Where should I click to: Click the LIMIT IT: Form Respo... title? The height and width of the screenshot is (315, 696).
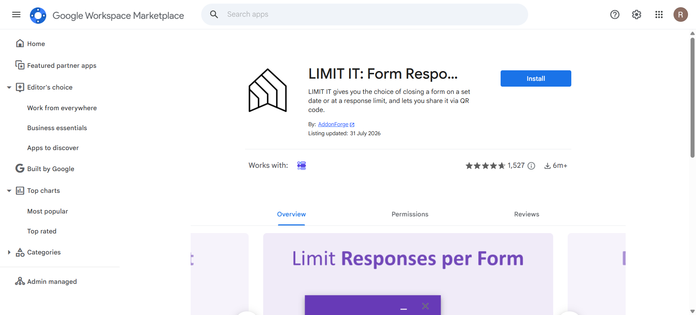[x=383, y=74]
